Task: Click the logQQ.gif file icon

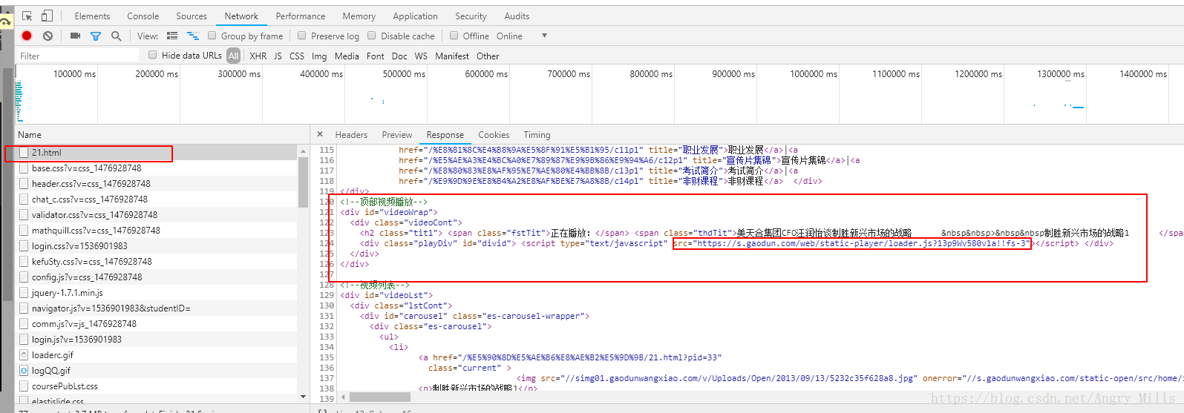Action: 24,371
